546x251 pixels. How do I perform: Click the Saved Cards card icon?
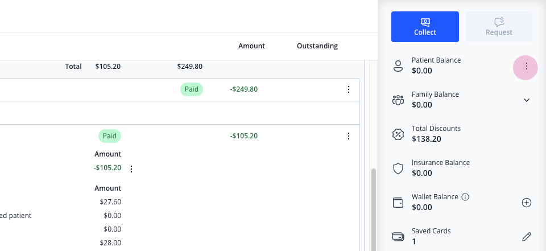[x=398, y=237]
